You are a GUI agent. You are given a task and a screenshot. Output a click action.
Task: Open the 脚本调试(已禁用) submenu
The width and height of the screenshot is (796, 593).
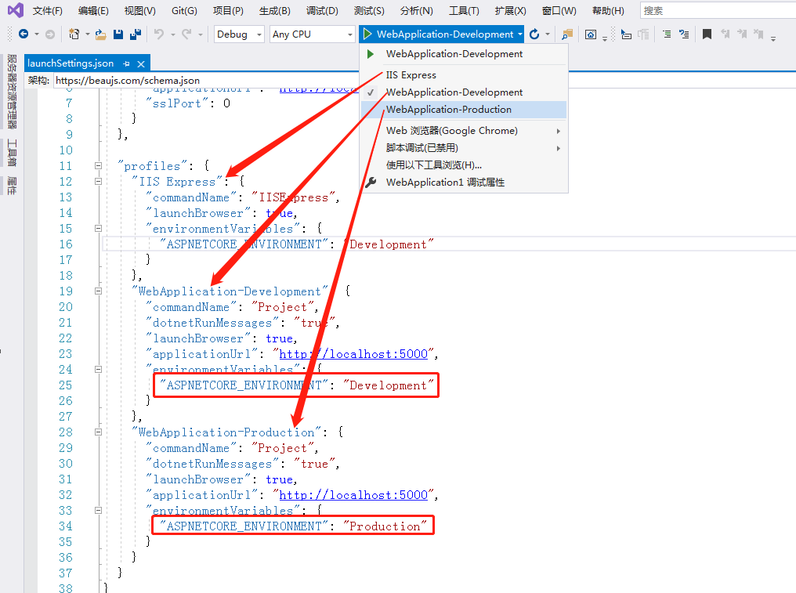(464, 148)
